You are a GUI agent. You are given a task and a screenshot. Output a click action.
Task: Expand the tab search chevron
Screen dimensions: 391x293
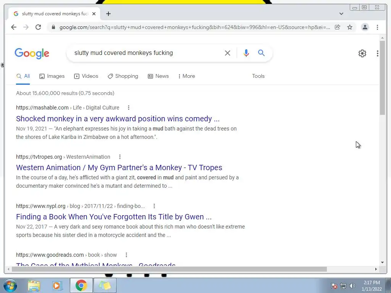(x=341, y=14)
